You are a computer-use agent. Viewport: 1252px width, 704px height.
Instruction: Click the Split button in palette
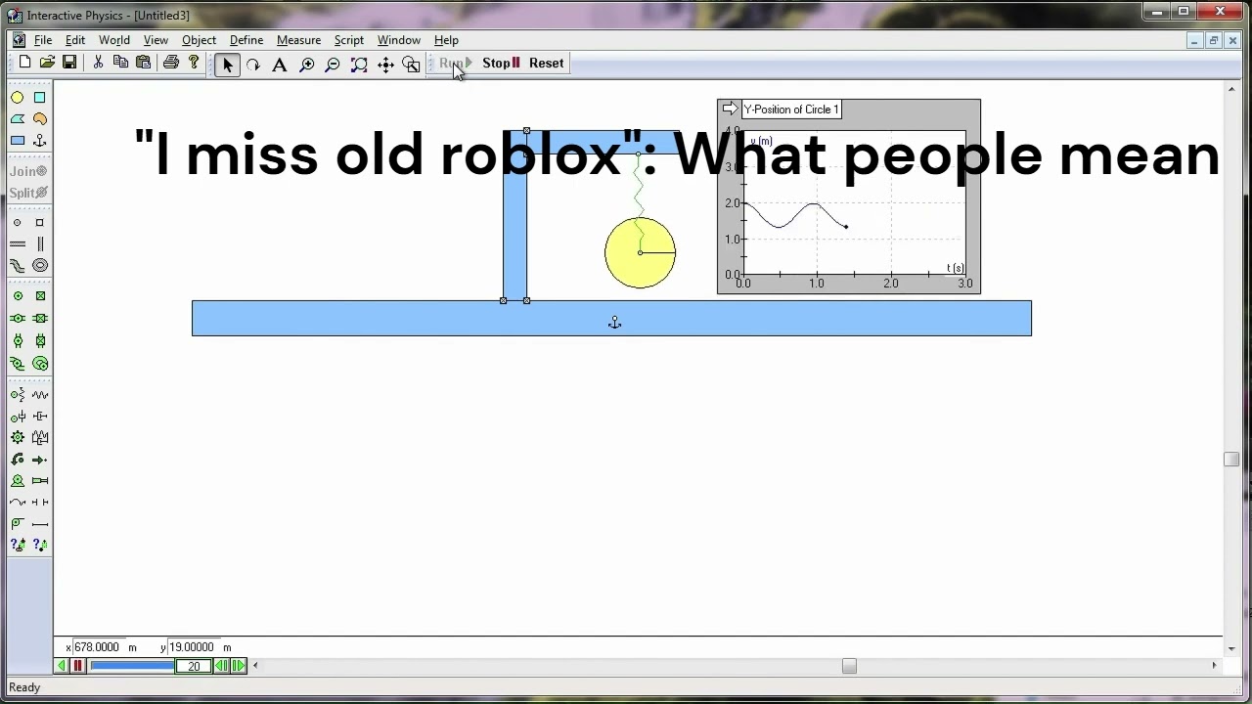pyautogui.click(x=28, y=193)
